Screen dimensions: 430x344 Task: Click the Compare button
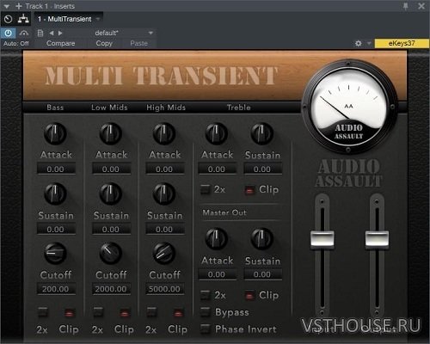coord(61,43)
